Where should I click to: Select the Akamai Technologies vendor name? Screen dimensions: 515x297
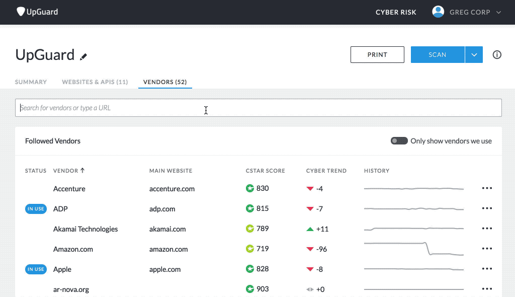(x=85, y=229)
